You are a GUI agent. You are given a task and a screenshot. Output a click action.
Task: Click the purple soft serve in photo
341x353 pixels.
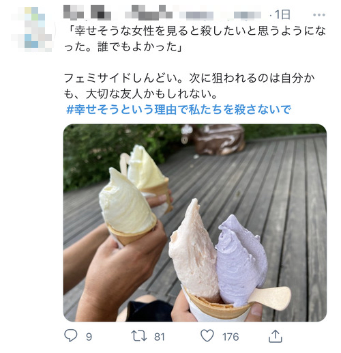(x=241, y=259)
